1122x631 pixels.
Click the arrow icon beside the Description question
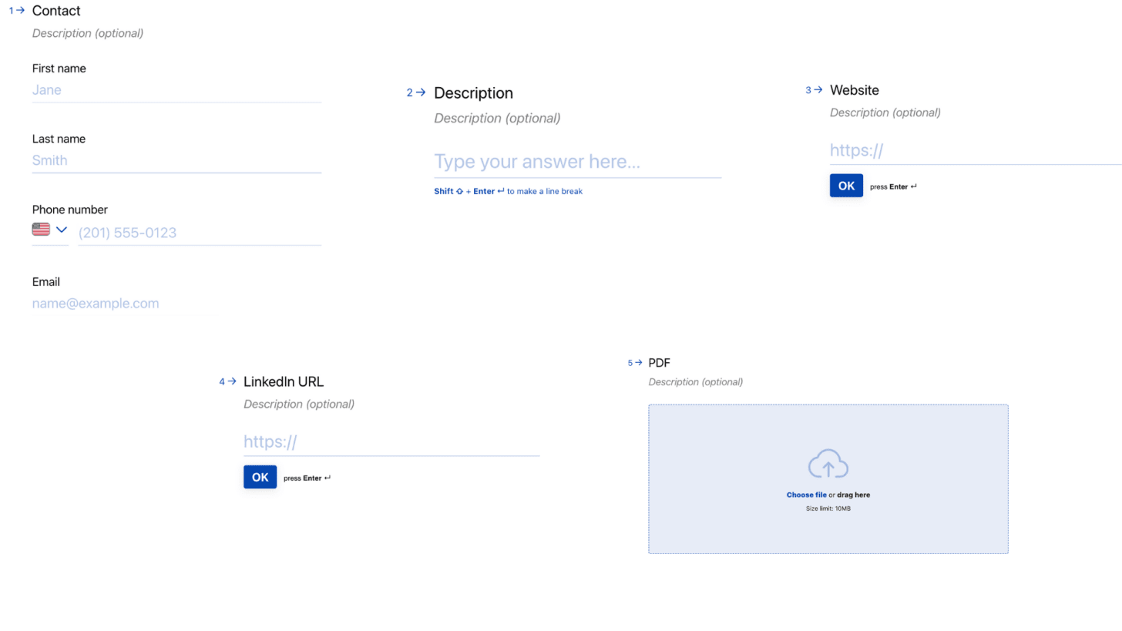click(x=420, y=92)
